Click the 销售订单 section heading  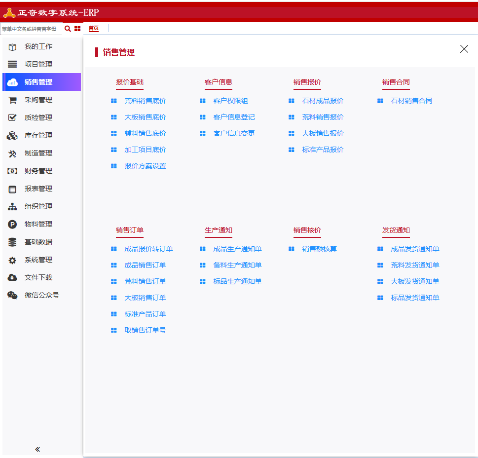(130, 230)
